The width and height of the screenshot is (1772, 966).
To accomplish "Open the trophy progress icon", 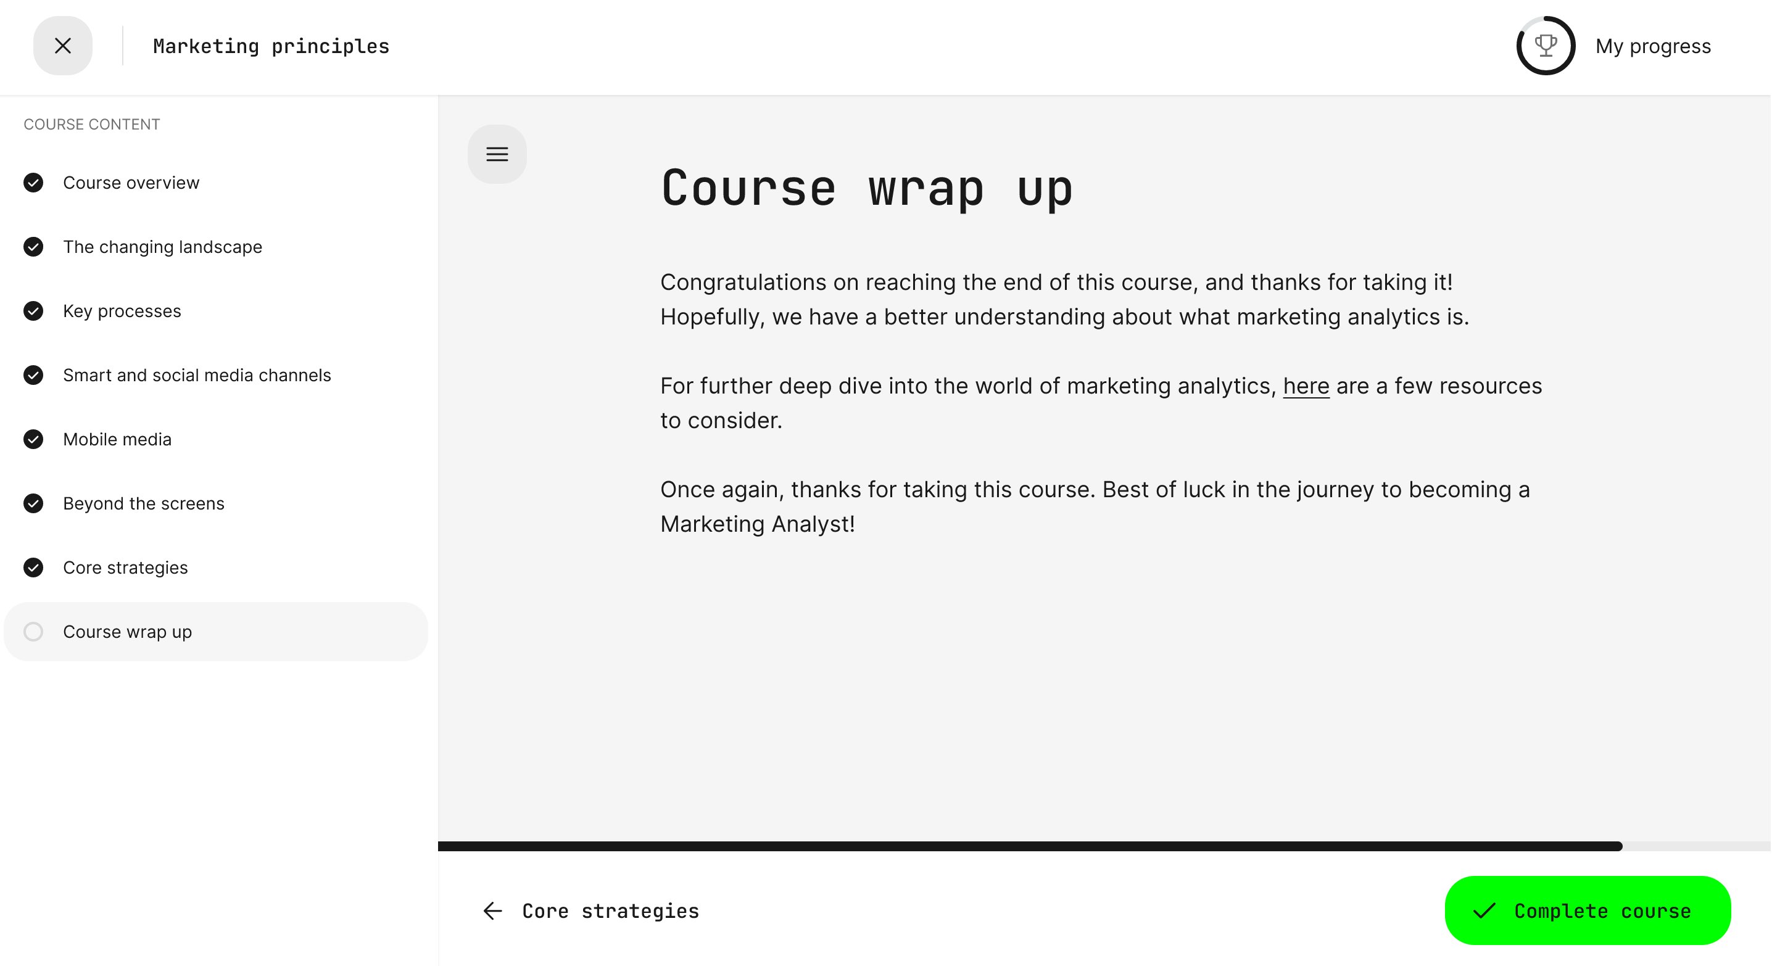I will click(1545, 46).
